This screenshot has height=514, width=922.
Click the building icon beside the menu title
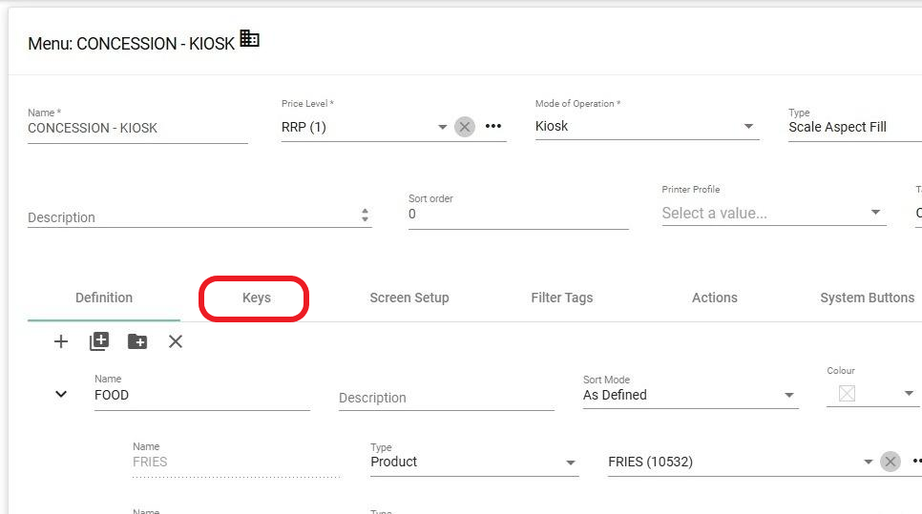(x=249, y=39)
